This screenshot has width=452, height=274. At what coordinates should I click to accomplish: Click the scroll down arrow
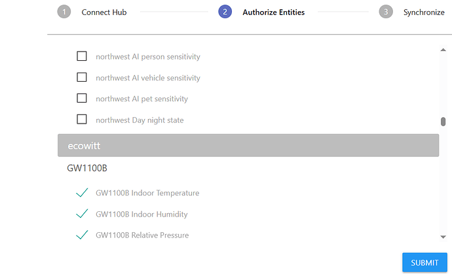point(443,237)
